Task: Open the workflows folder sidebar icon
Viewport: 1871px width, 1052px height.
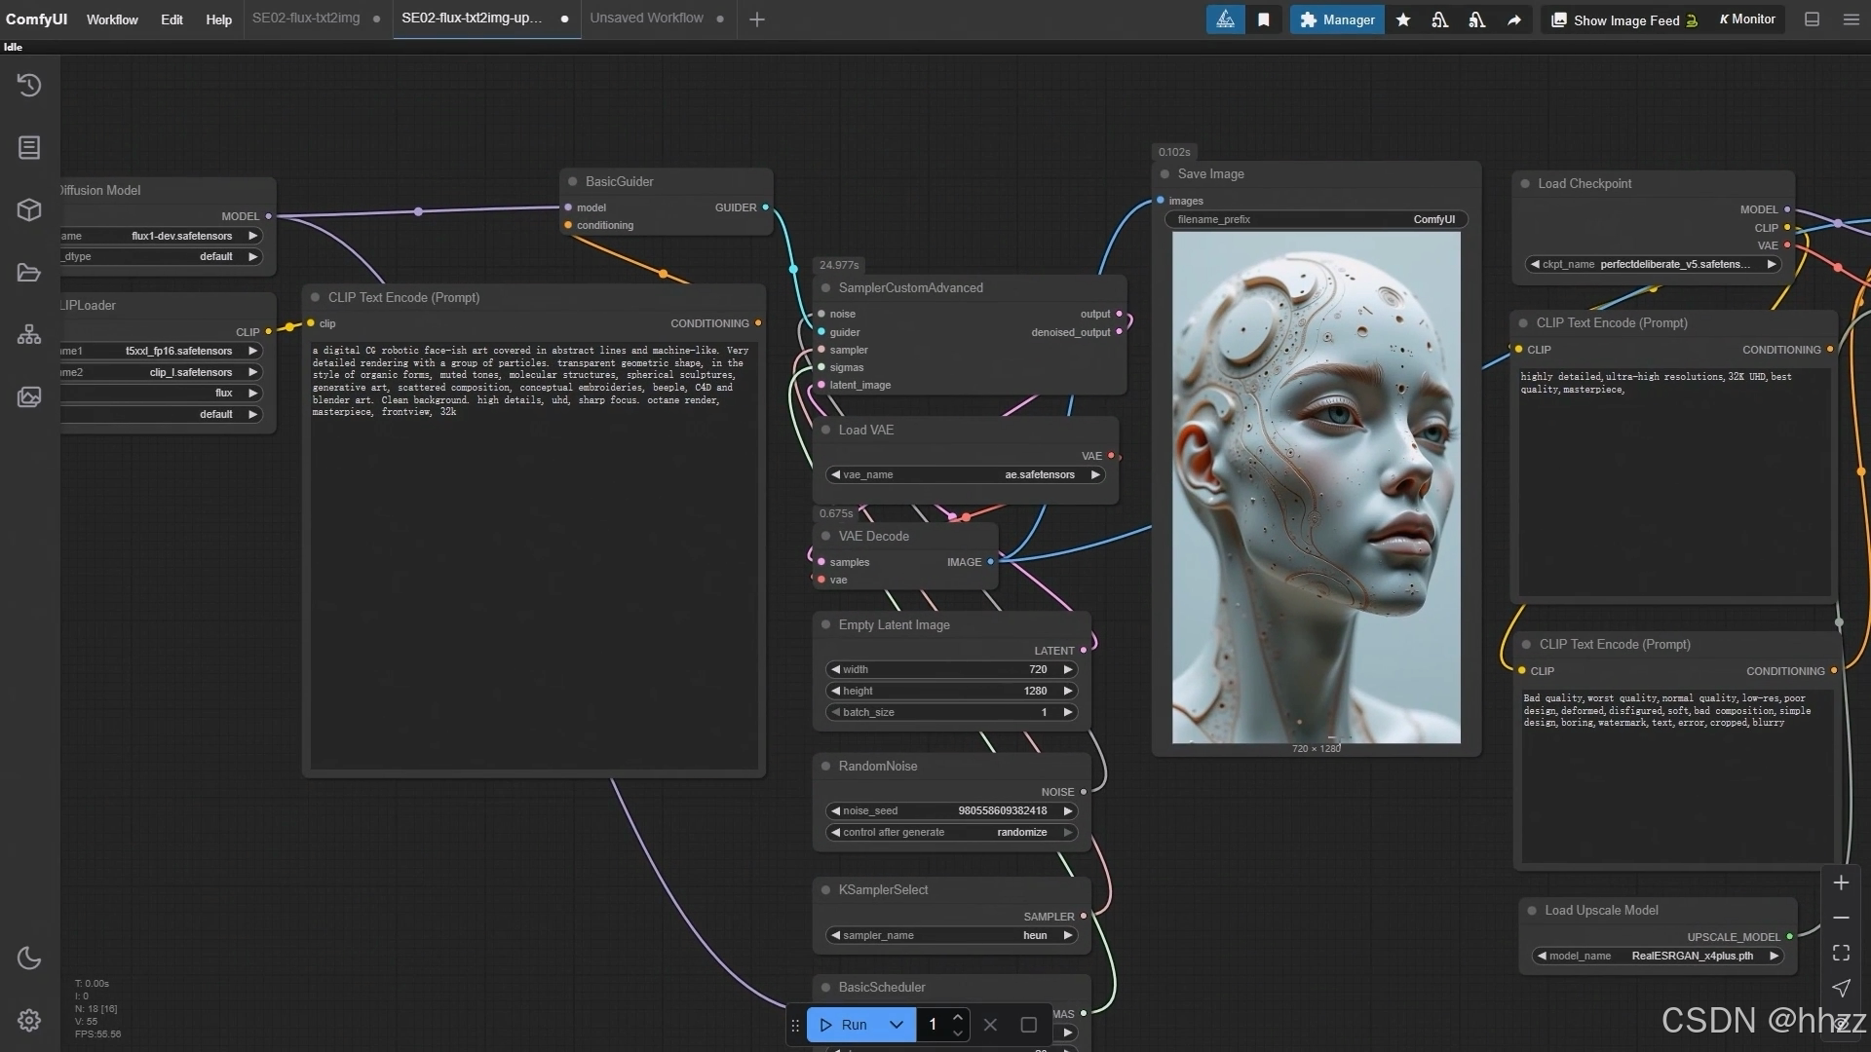Action: point(29,273)
